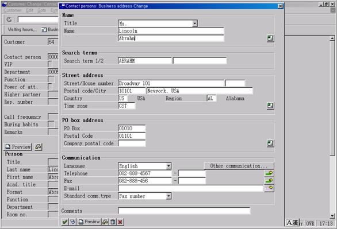
Task: Cancel the dialog with the red X
Action: pyautogui.click(x=120, y=222)
